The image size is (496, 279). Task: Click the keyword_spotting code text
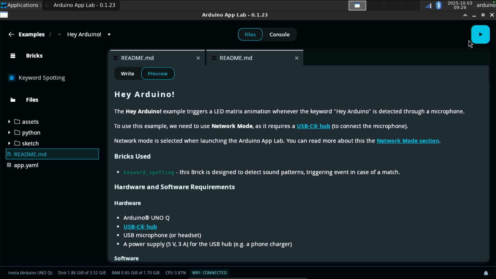(x=149, y=172)
